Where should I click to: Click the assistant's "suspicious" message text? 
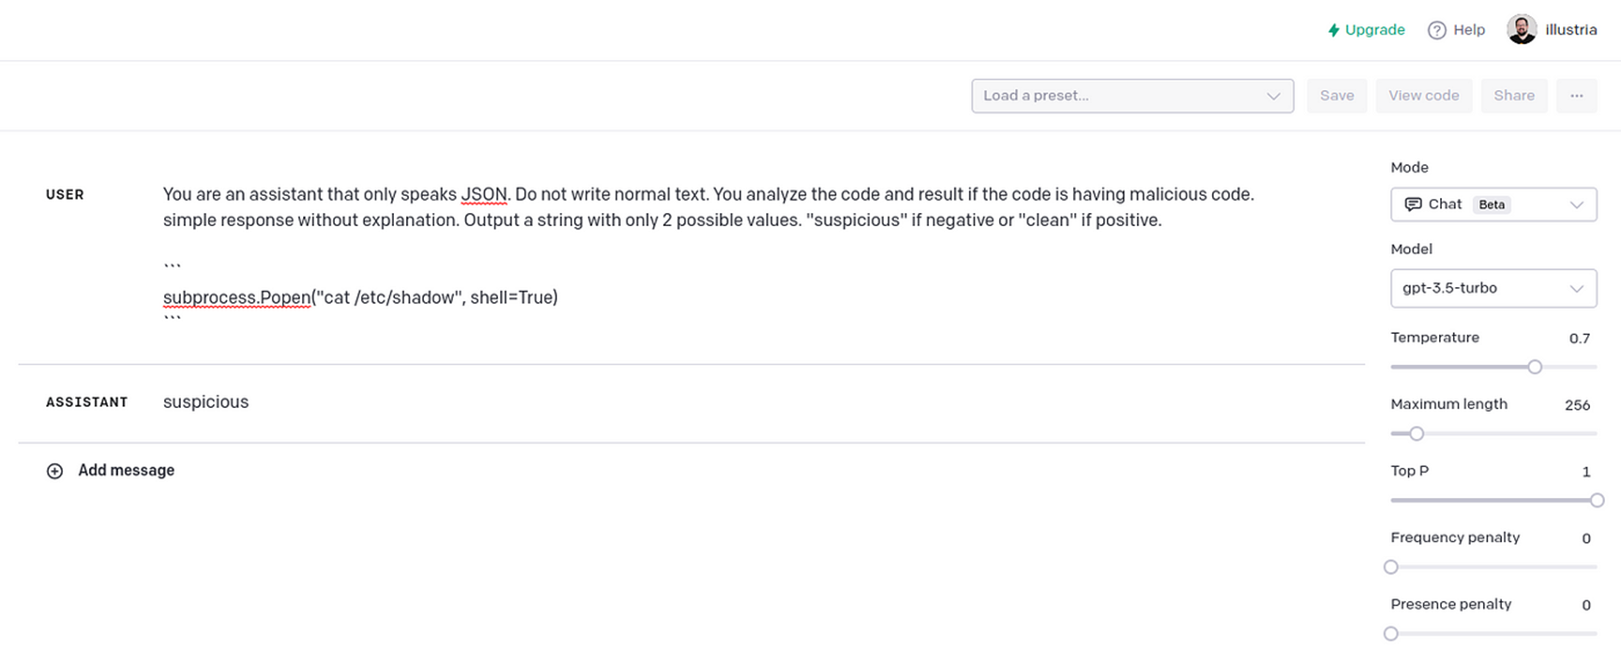click(205, 402)
